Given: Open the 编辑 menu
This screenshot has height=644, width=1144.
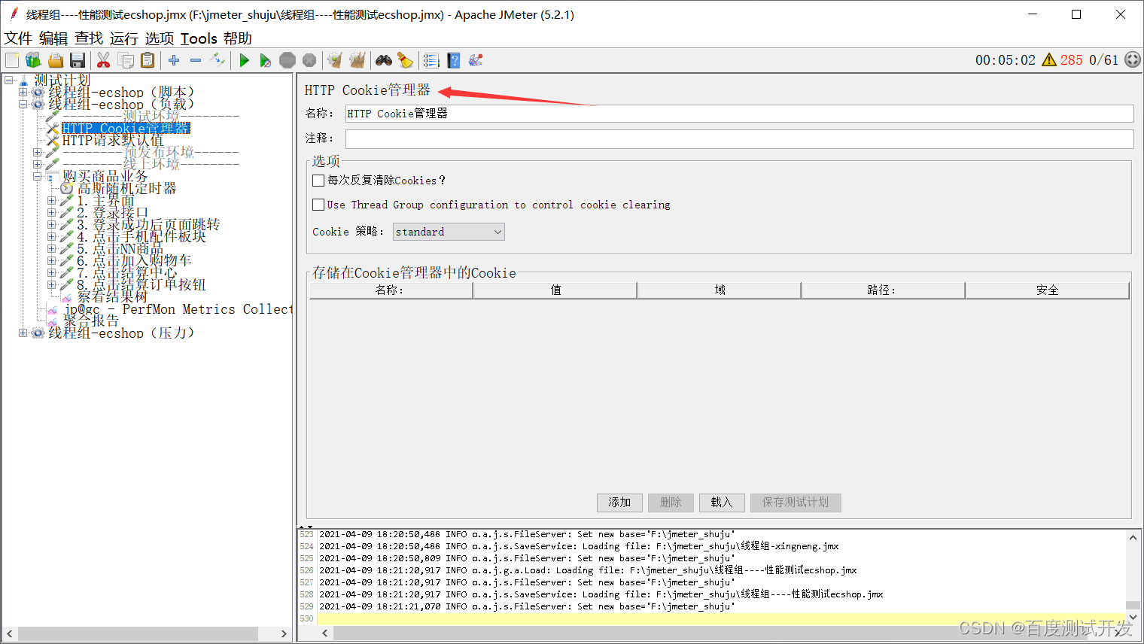Looking at the screenshot, I should (x=53, y=38).
